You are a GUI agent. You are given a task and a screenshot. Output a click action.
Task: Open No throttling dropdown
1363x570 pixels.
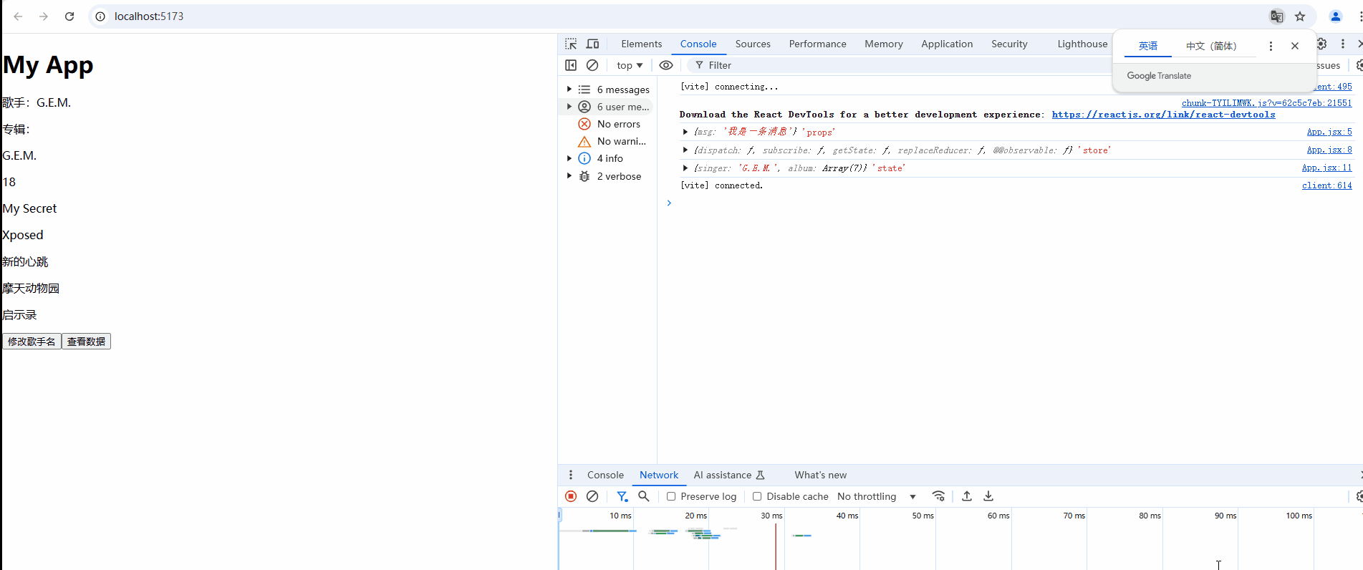coord(877,496)
